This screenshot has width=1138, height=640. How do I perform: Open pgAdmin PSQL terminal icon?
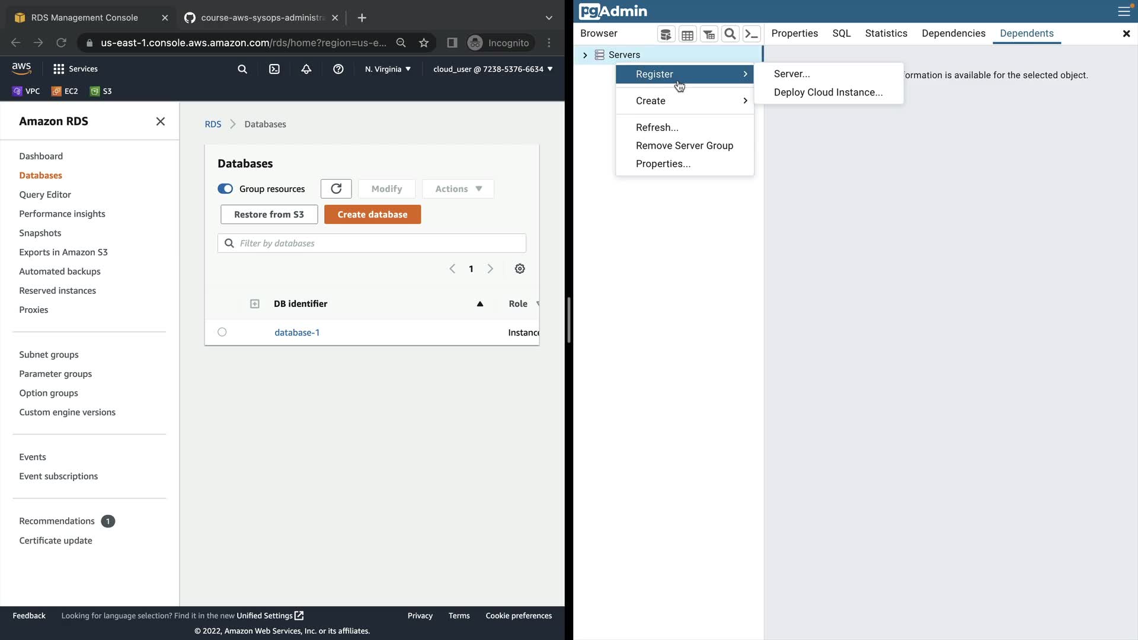(752, 34)
